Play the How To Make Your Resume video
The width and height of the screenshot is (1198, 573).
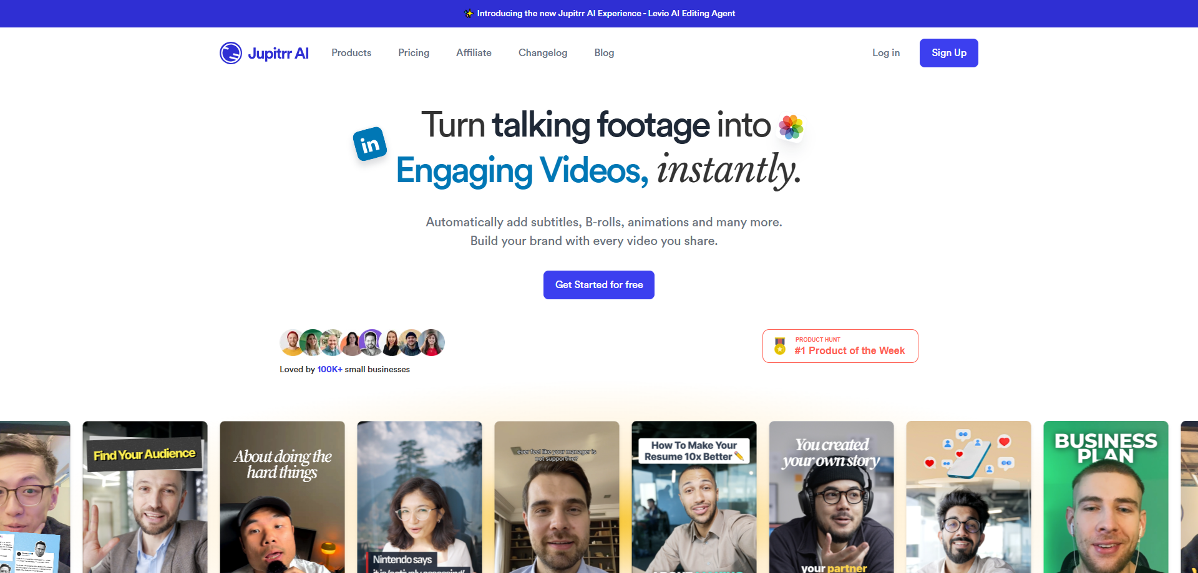pyautogui.click(x=694, y=496)
